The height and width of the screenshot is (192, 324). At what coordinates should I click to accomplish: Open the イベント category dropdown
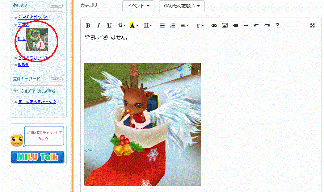pos(138,6)
